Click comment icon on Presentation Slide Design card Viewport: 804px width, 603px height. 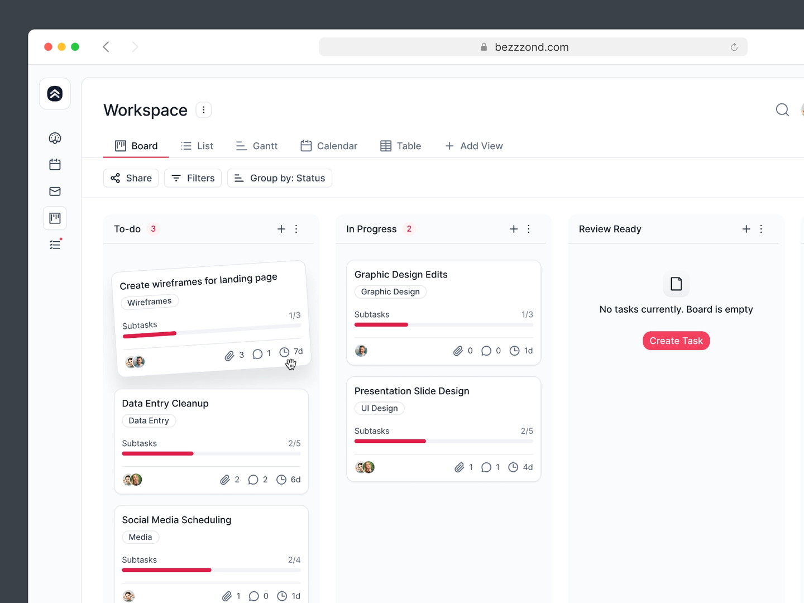tap(486, 467)
